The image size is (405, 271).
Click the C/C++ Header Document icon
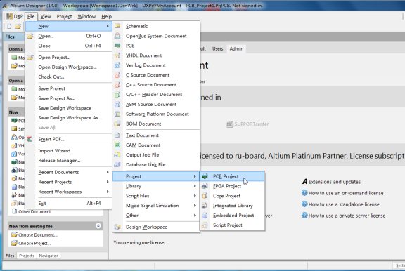[x=117, y=94]
